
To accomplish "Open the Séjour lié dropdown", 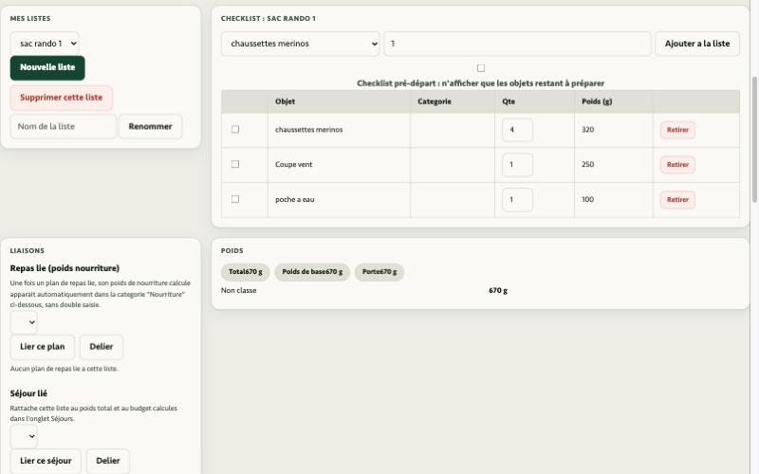I will [x=24, y=436].
